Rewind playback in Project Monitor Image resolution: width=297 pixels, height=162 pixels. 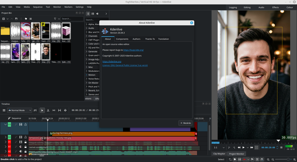(x=239, y=148)
